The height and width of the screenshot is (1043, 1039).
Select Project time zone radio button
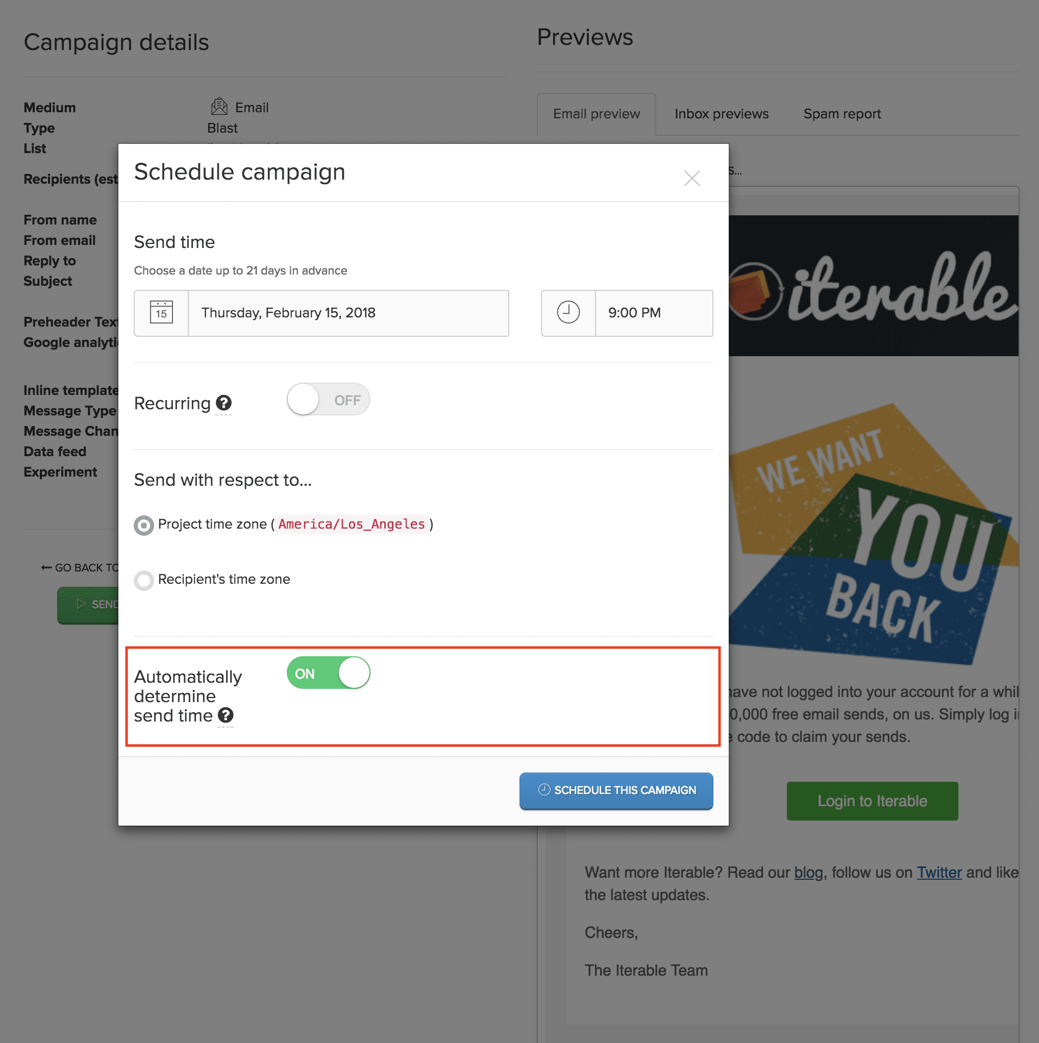(144, 525)
